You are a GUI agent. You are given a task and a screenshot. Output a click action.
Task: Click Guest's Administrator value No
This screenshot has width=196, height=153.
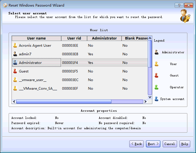click(x=91, y=71)
